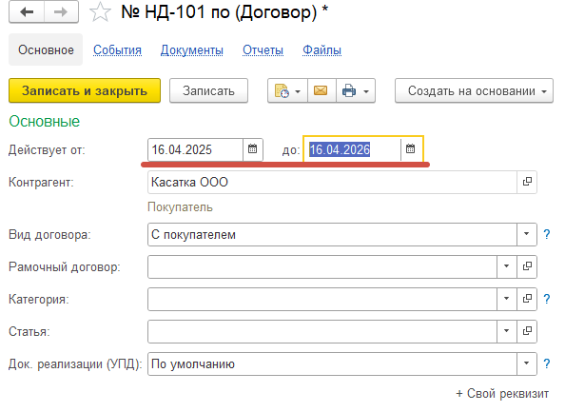
Task: Click the printer icon
Action: [x=349, y=90]
